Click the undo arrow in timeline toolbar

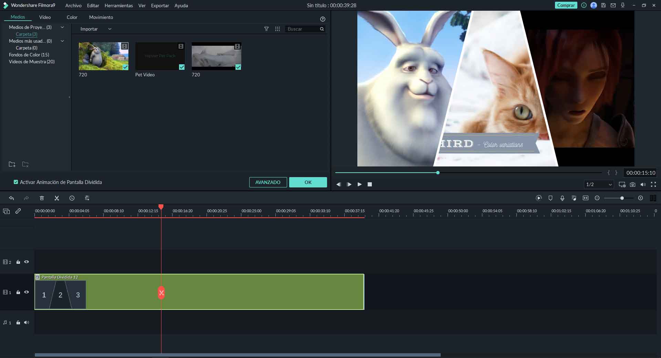(x=11, y=198)
